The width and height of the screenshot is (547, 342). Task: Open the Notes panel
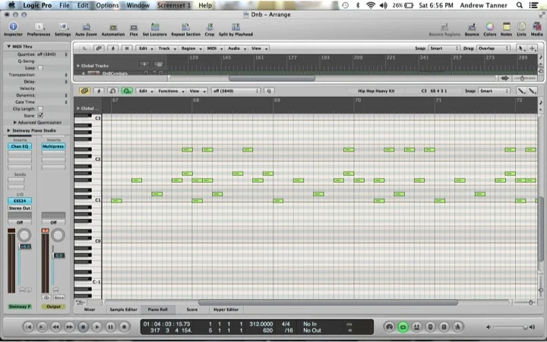[x=506, y=30]
